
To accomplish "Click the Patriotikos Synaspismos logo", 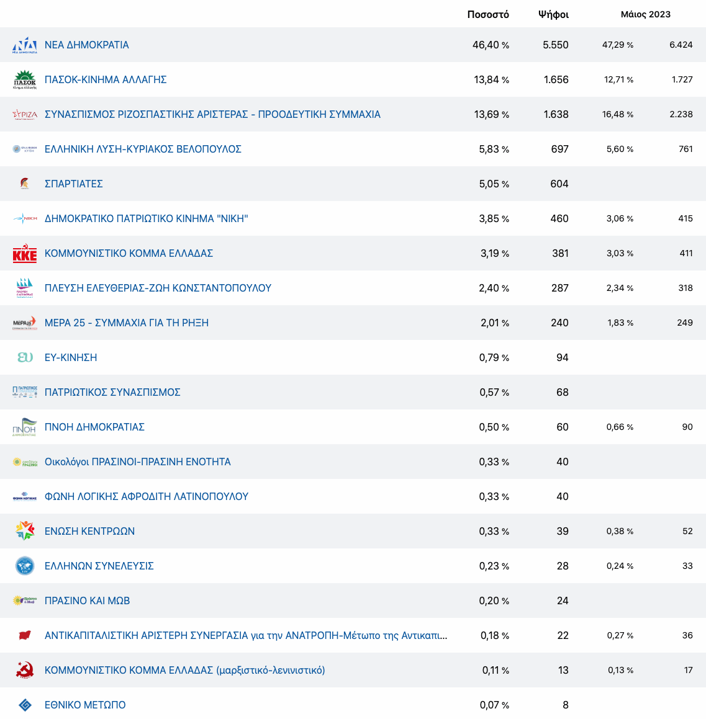I will 25,392.
